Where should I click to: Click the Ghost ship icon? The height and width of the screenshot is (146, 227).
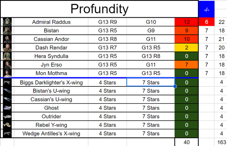tap(7, 108)
